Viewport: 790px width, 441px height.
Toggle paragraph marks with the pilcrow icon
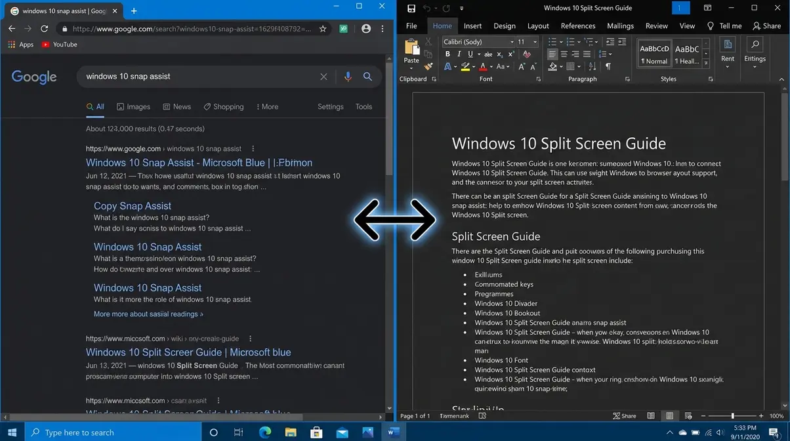[x=608, y=66]
